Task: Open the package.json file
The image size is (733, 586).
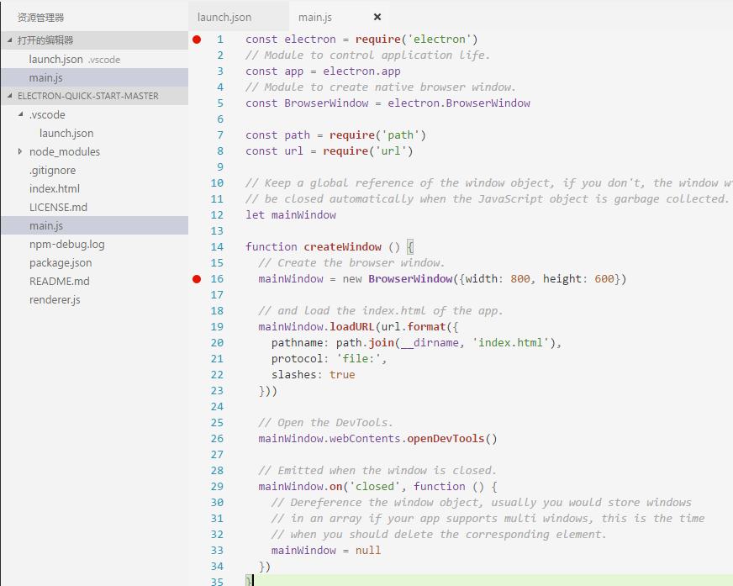Action: click(x=61, y=263)
